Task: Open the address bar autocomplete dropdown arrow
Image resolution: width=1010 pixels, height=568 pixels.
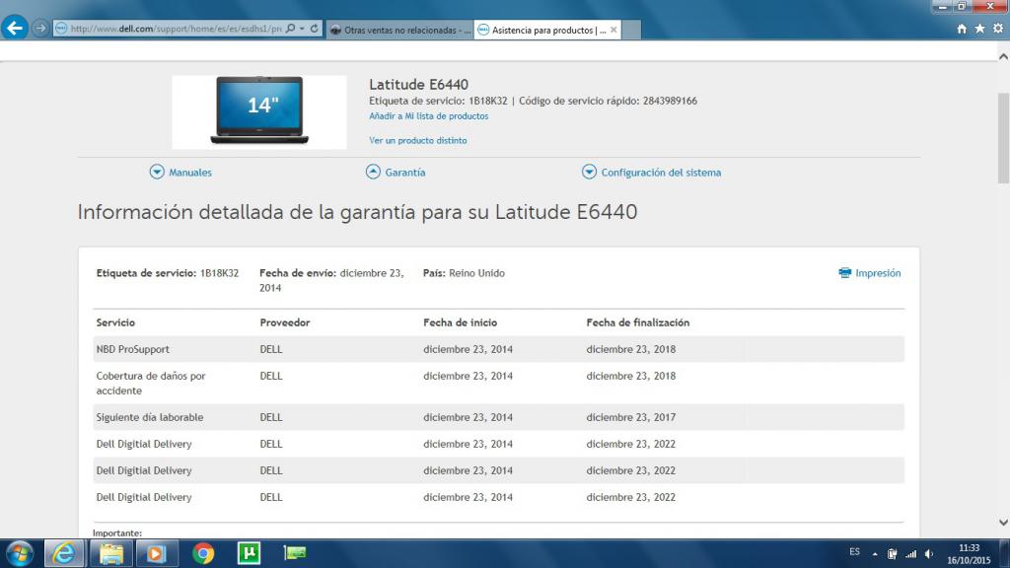Action: pyautogui.click(x=302, y=29)
